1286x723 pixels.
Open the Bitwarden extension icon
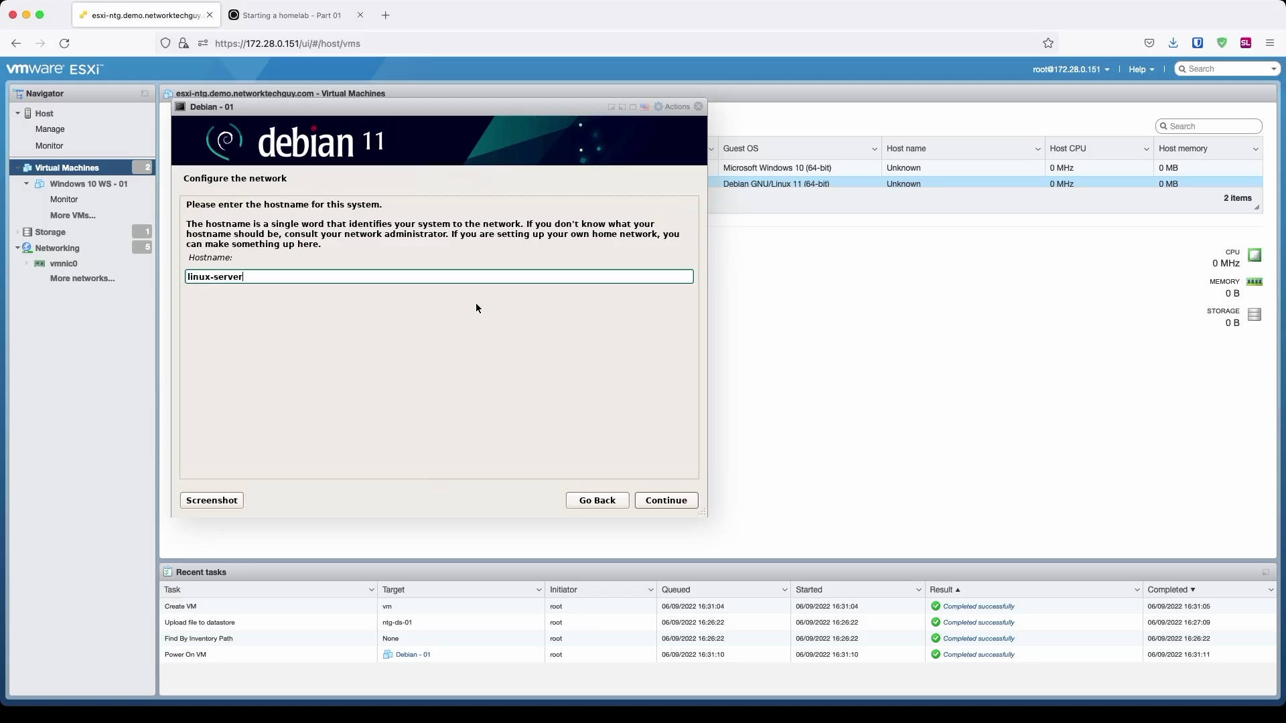[x=1198, y=44]
